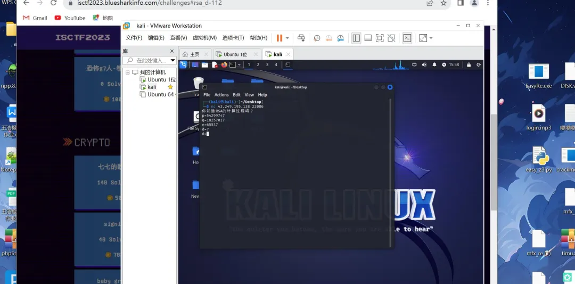Click the revert to snapshot icon

click(328, 38)
